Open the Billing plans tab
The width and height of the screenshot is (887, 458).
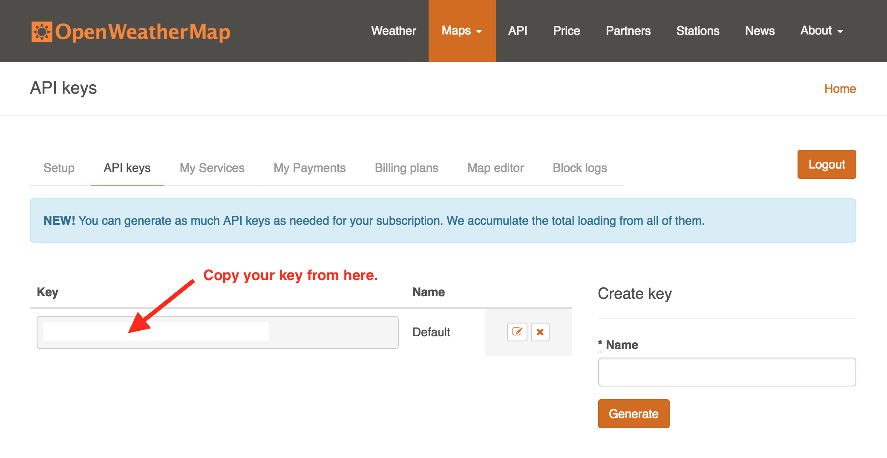(x=406, y=168)
